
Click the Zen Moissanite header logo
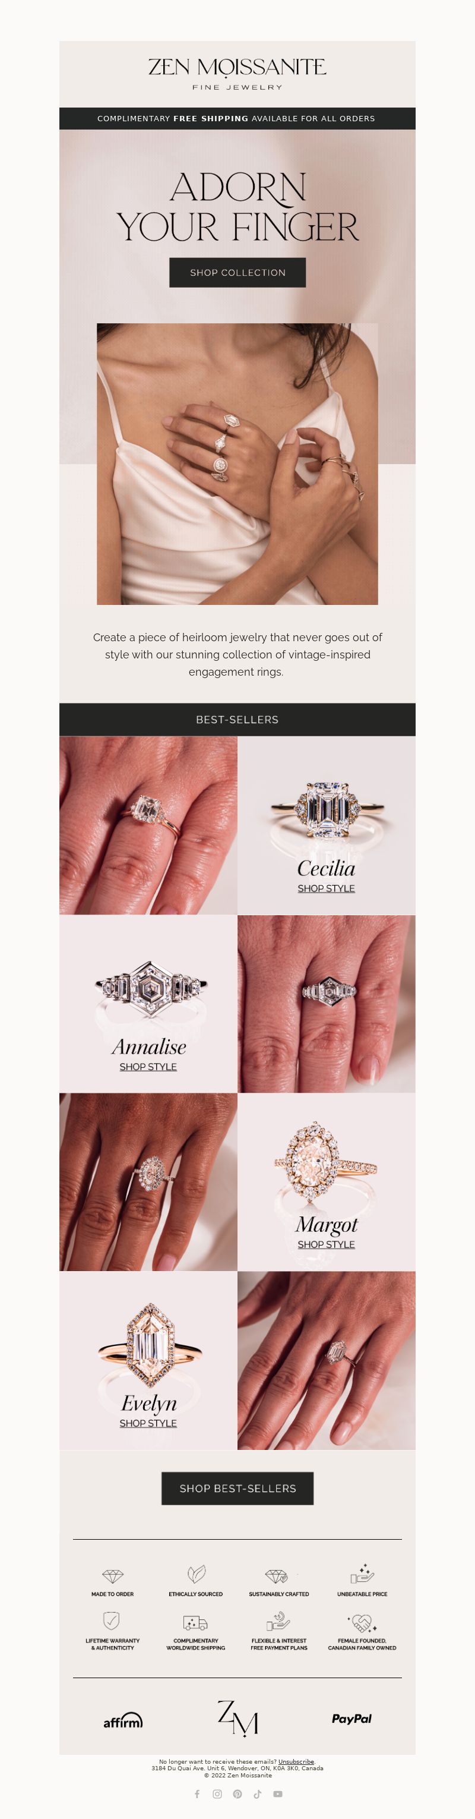tap(237, 74)
